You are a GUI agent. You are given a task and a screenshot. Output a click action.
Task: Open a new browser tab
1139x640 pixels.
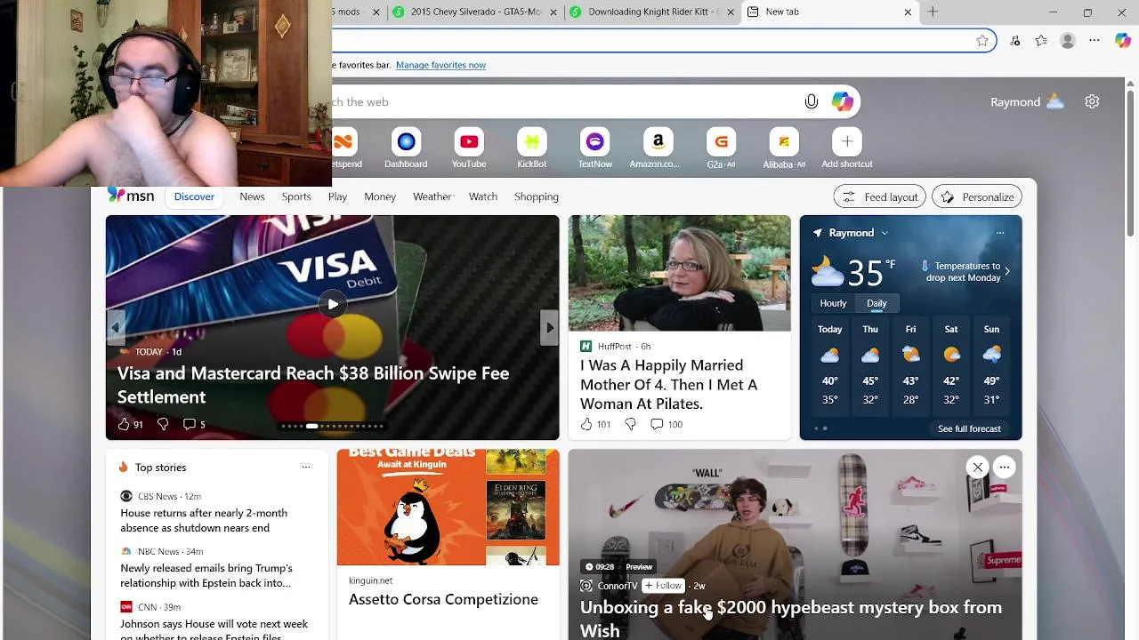click(x=933, y=12)
